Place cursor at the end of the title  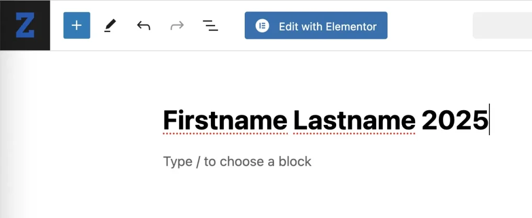(488, 121)
